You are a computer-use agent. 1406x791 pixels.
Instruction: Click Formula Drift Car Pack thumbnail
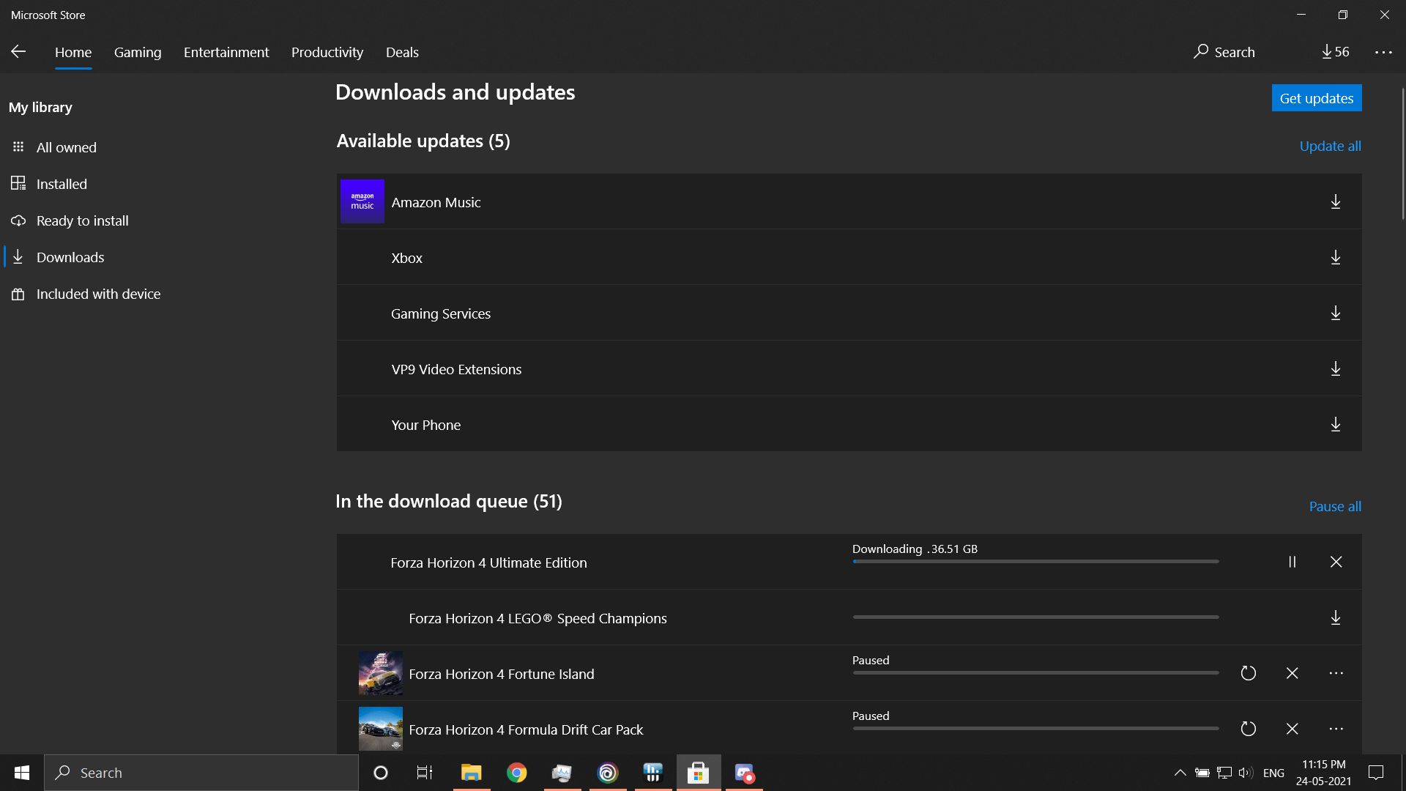coord(380,729)
